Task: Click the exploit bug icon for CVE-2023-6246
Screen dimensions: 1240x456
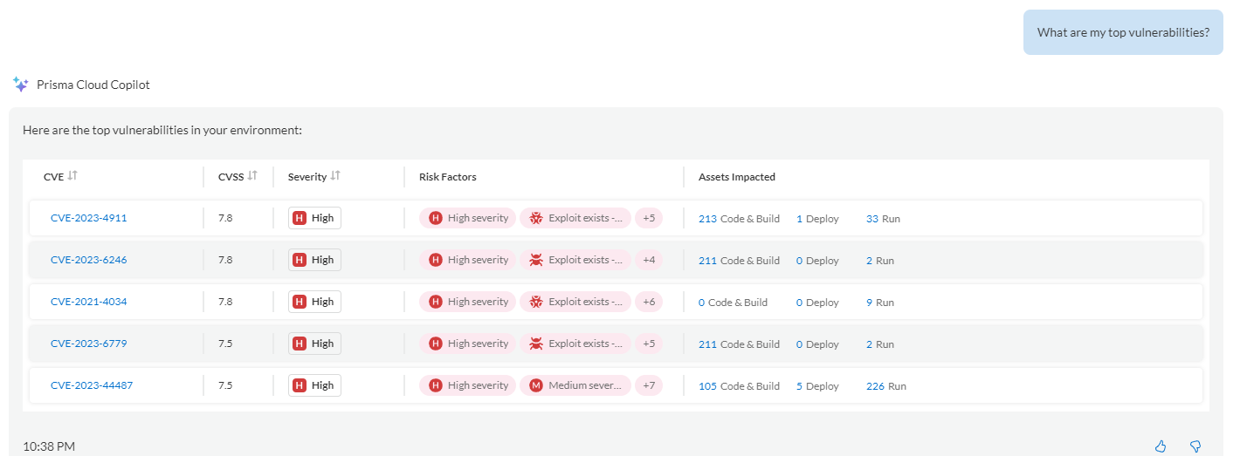Action: [x=536, y=260]
